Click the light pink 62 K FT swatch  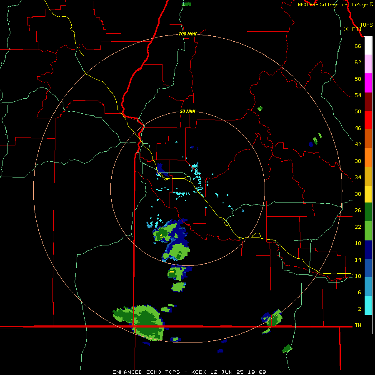click(368, 64)
